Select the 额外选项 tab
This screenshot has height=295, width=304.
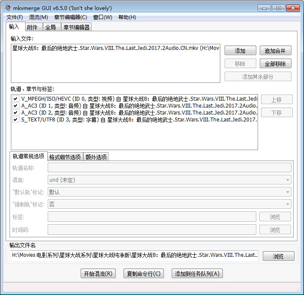(95, 157)
